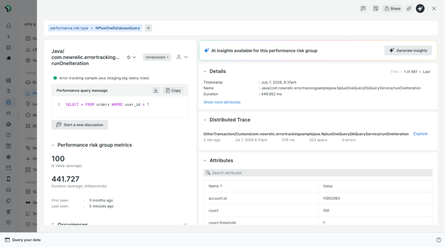445x247 pixels.
Task: Open the Home icon in left rail
Action: click(8, 26)
